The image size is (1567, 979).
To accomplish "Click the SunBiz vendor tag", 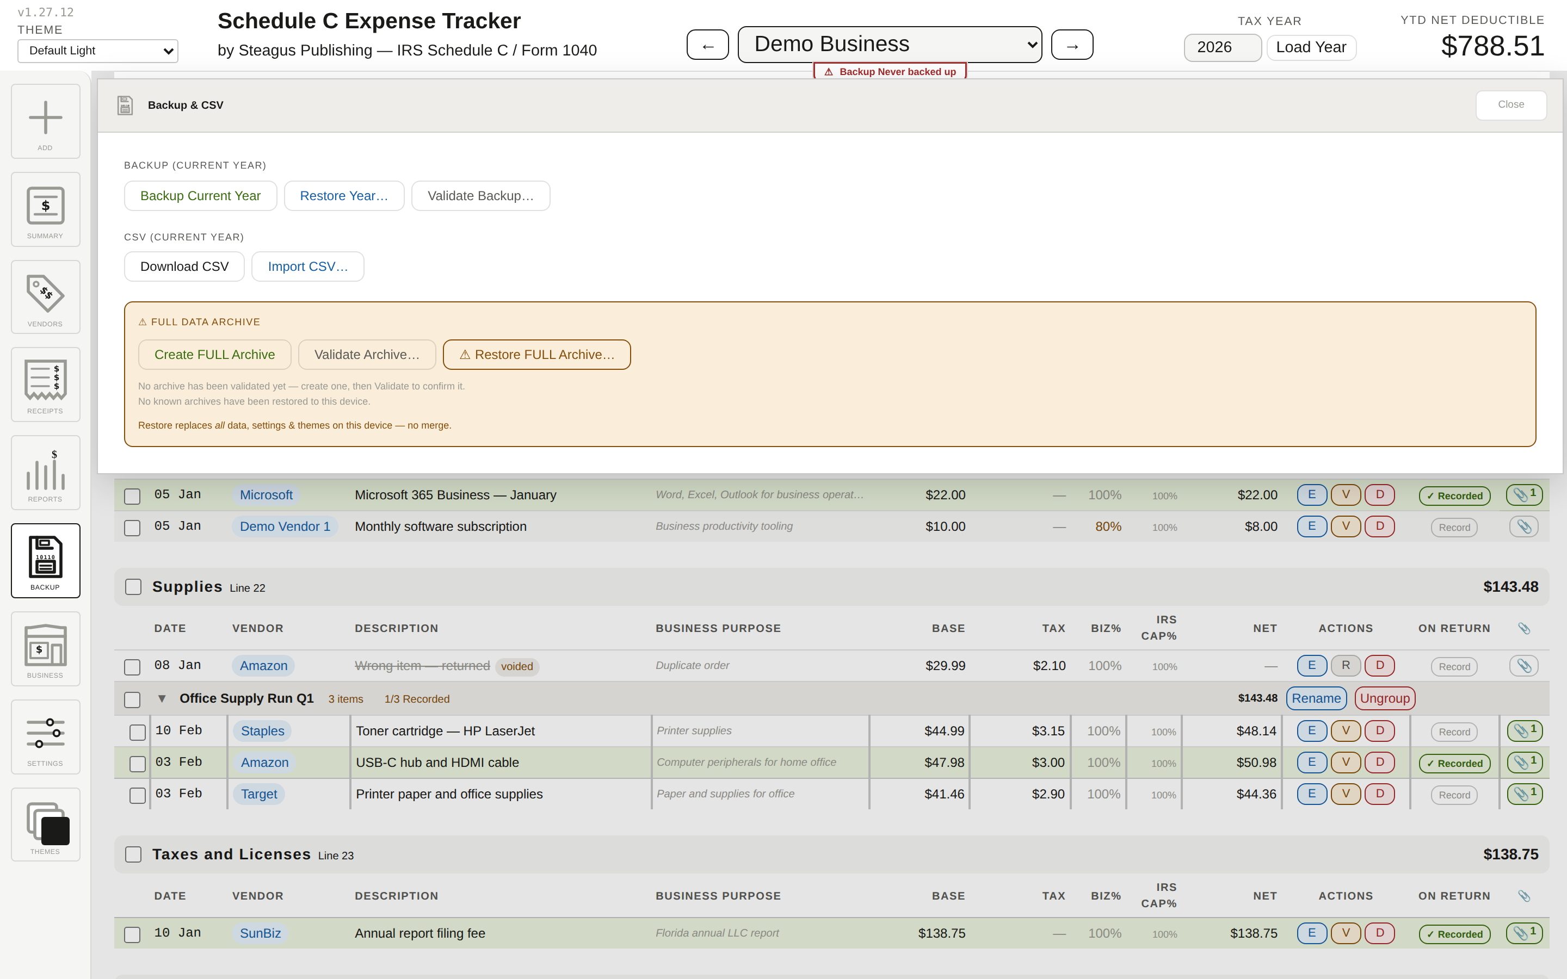I will [x=260, y=933].
